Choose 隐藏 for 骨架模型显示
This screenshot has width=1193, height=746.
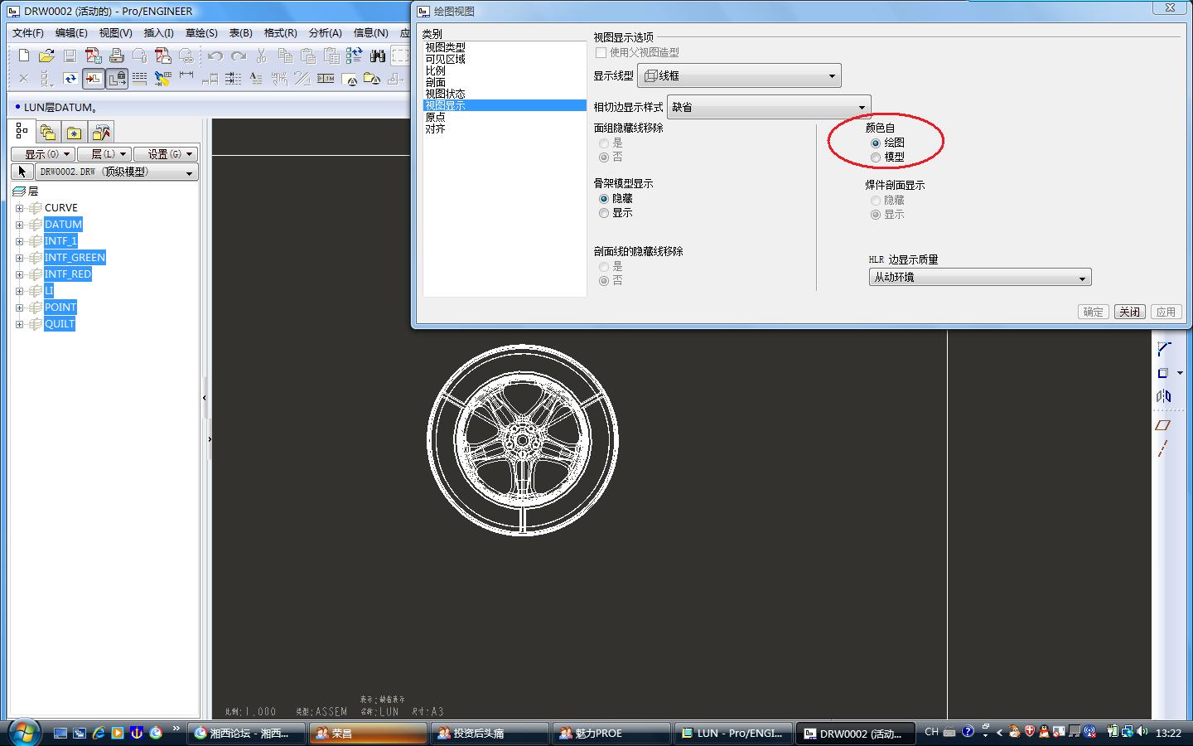(x=604, y=199)
